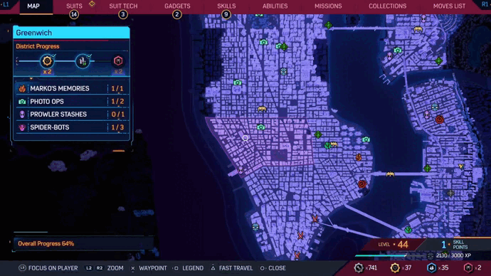Click the Overall Progress 64% bar
Viewport: 491px width, 276px height.
click(83, 243)
